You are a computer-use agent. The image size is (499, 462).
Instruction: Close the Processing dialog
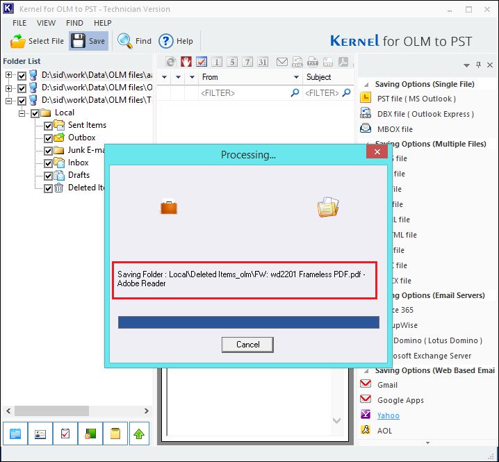[377, 151]
